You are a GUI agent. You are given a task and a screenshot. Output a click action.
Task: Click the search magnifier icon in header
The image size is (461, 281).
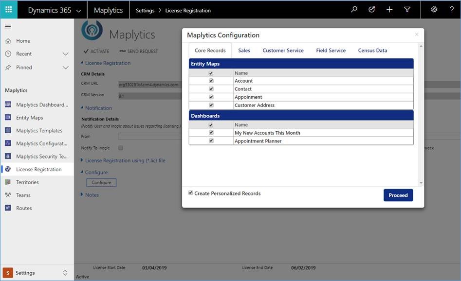[x=354, y=10]
